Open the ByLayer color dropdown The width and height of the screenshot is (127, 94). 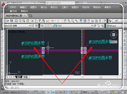click(115, 26)
